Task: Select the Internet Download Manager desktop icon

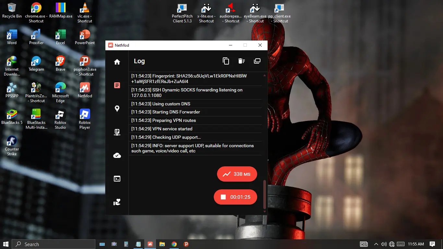Action: [x=12, y=66]
